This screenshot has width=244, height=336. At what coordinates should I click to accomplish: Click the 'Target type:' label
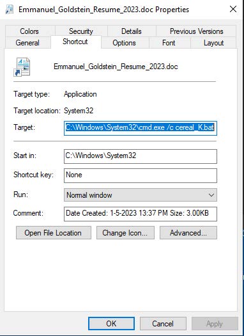click(31, 94)
